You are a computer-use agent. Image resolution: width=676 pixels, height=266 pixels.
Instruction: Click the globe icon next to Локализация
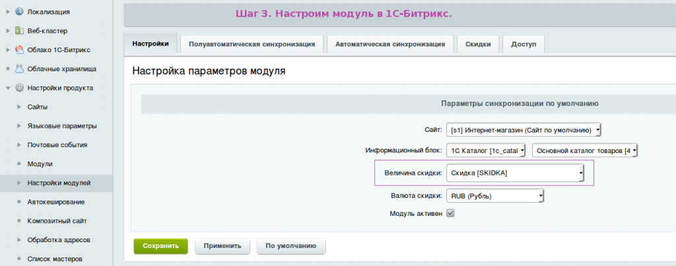click(x=18, y=12)
